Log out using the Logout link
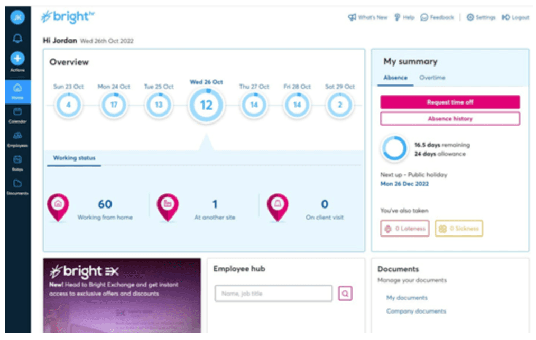536x340 pixels. click(515, 17)
